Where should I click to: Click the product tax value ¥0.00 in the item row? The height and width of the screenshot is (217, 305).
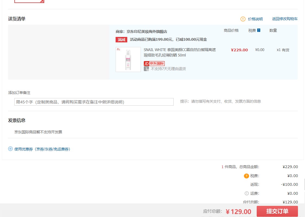(260, 50)
